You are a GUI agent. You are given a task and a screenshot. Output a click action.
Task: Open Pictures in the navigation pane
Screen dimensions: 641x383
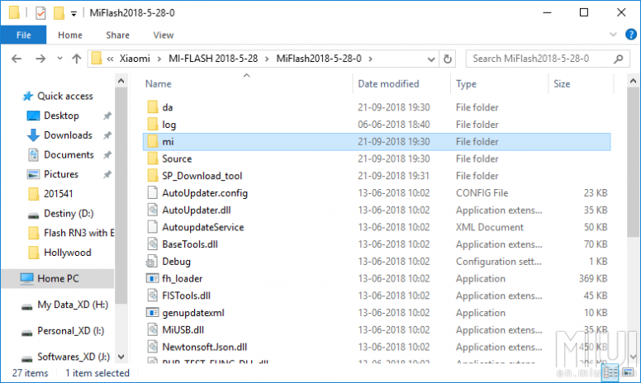pyautogui.click(x=61, y=174)
